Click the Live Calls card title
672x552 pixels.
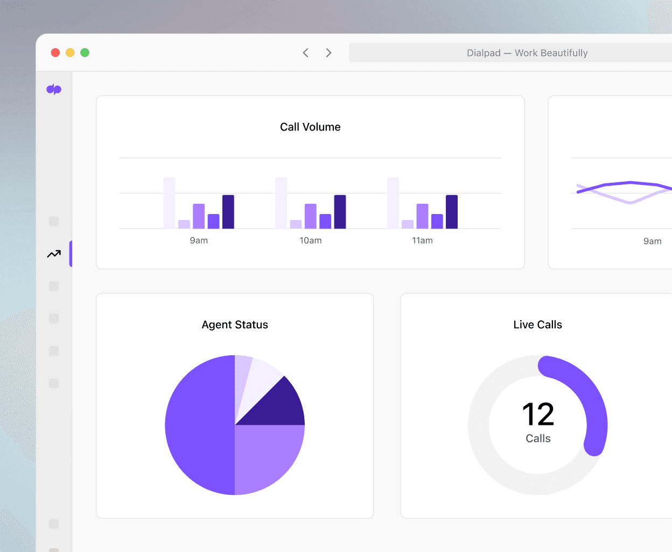(x=537, y=325)
